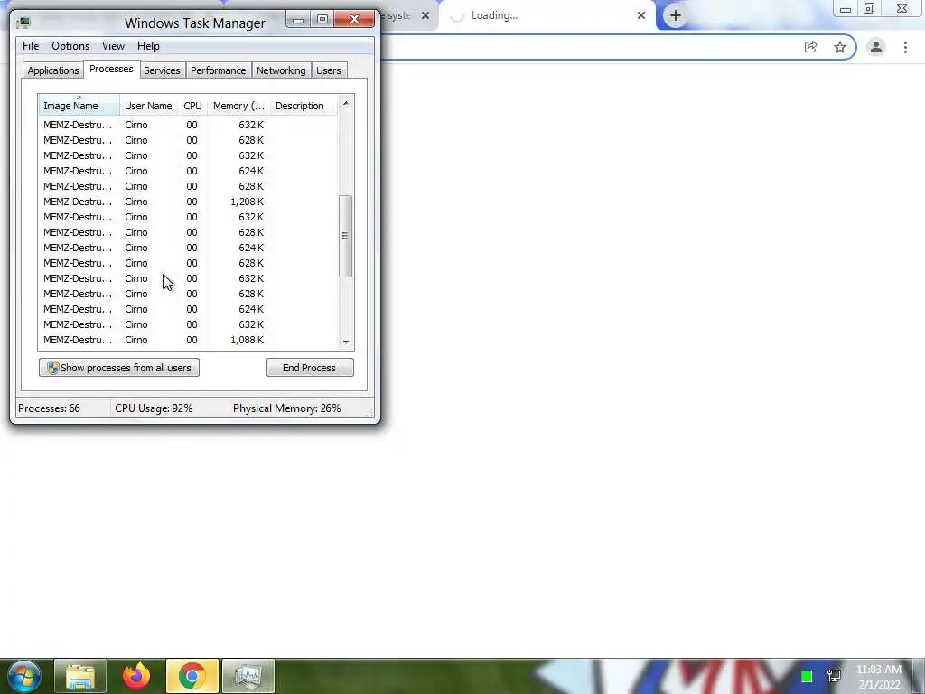Sort by Memory column header

238,106
